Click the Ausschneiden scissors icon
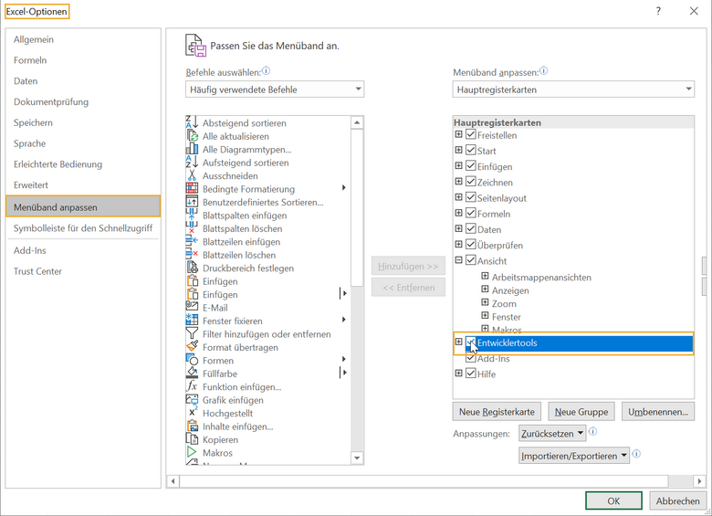The height and width of the screenshot is (516, 712). pyautogui.click(x=192, y=175)
